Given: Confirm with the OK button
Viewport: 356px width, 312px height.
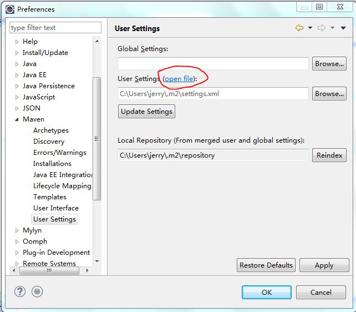Looking at the screenshot, I should 267,292.
